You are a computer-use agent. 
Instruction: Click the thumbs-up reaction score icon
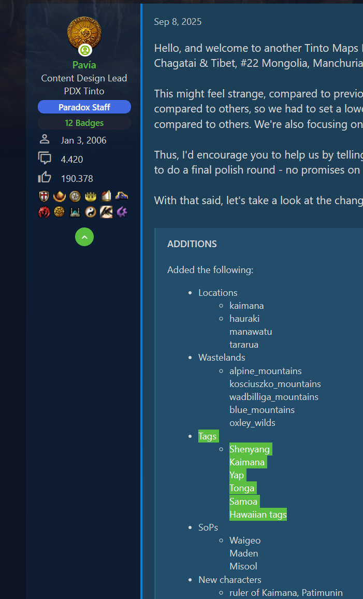point(45,178)
